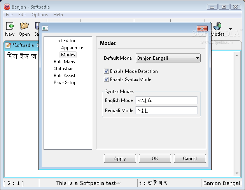The height and width of the screenshot is (190, 245).
Task: Click the Bengali text in the editor area
Action: pyautogui.click(x=21, y=56)
